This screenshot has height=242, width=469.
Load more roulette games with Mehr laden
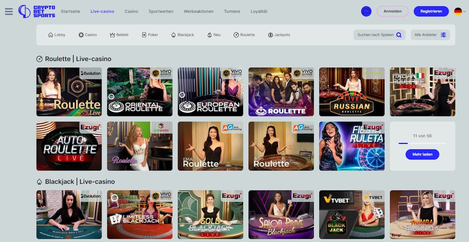[x=422, y=154]
